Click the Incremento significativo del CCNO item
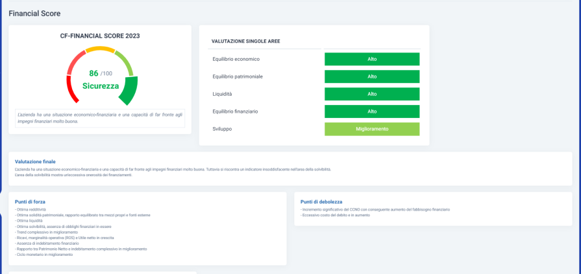The height and width of the screenshot is (274, 581). [x=375, y=210]
